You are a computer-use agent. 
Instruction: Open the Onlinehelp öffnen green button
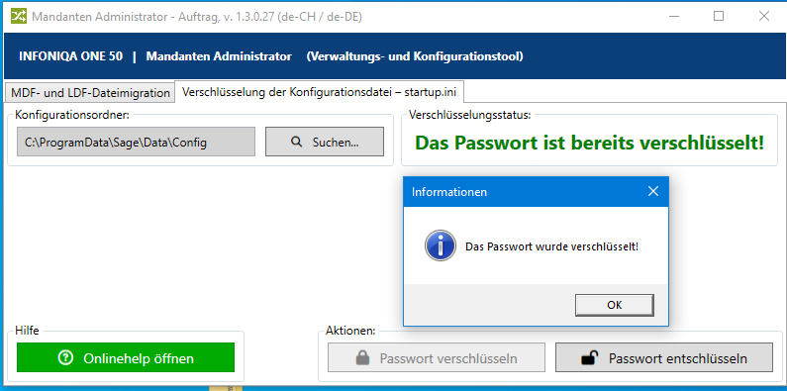tap(126, 358)
